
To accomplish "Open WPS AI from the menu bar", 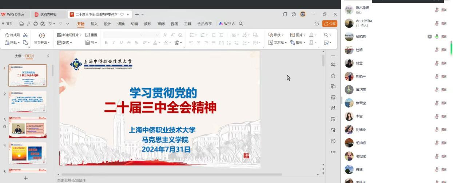I will coord(227,24).
